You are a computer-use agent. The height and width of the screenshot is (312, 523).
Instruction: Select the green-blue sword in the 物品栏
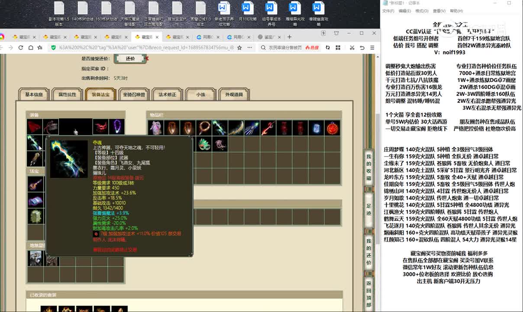[x=220, y=128]
